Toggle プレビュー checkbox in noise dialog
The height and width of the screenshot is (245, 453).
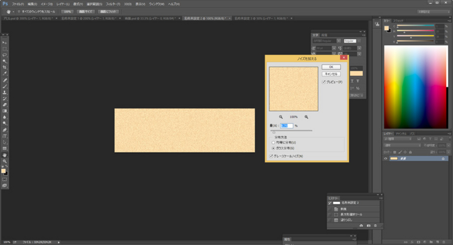click(x=324, y=82)
